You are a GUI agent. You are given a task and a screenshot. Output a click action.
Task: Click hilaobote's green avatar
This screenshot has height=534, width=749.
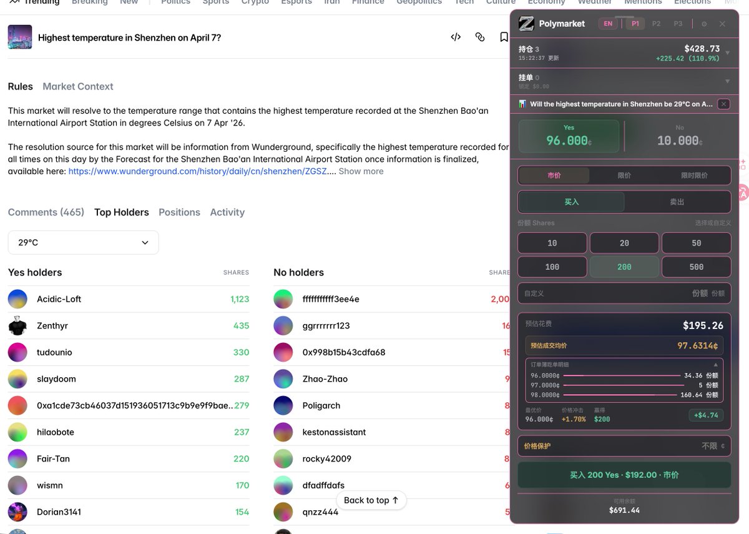[x=17, y=432]
